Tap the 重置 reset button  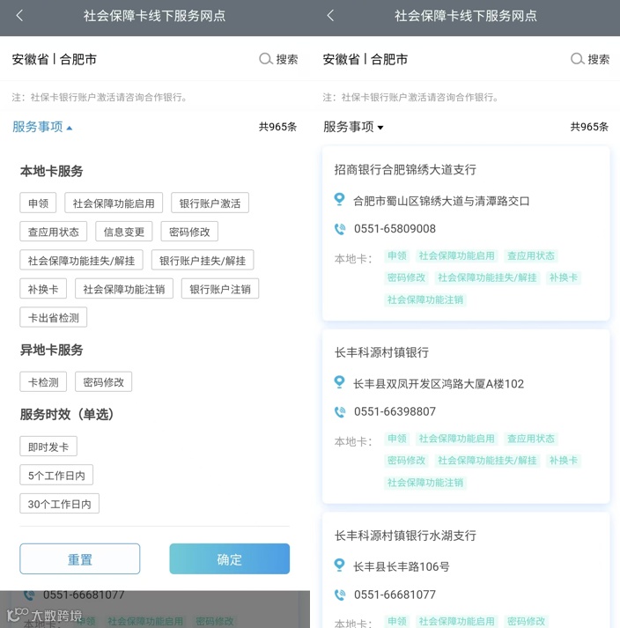(x=80, y=558)
